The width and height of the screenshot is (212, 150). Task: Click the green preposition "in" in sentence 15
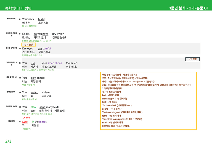pos(33,122)
